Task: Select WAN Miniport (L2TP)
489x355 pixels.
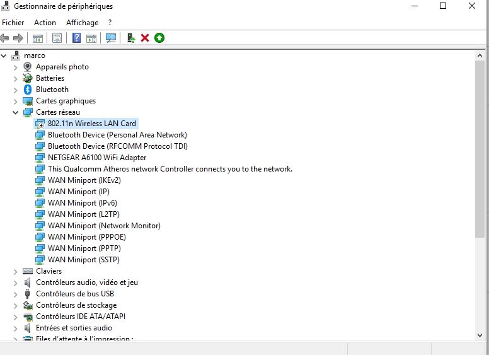Action: [84, 214]
